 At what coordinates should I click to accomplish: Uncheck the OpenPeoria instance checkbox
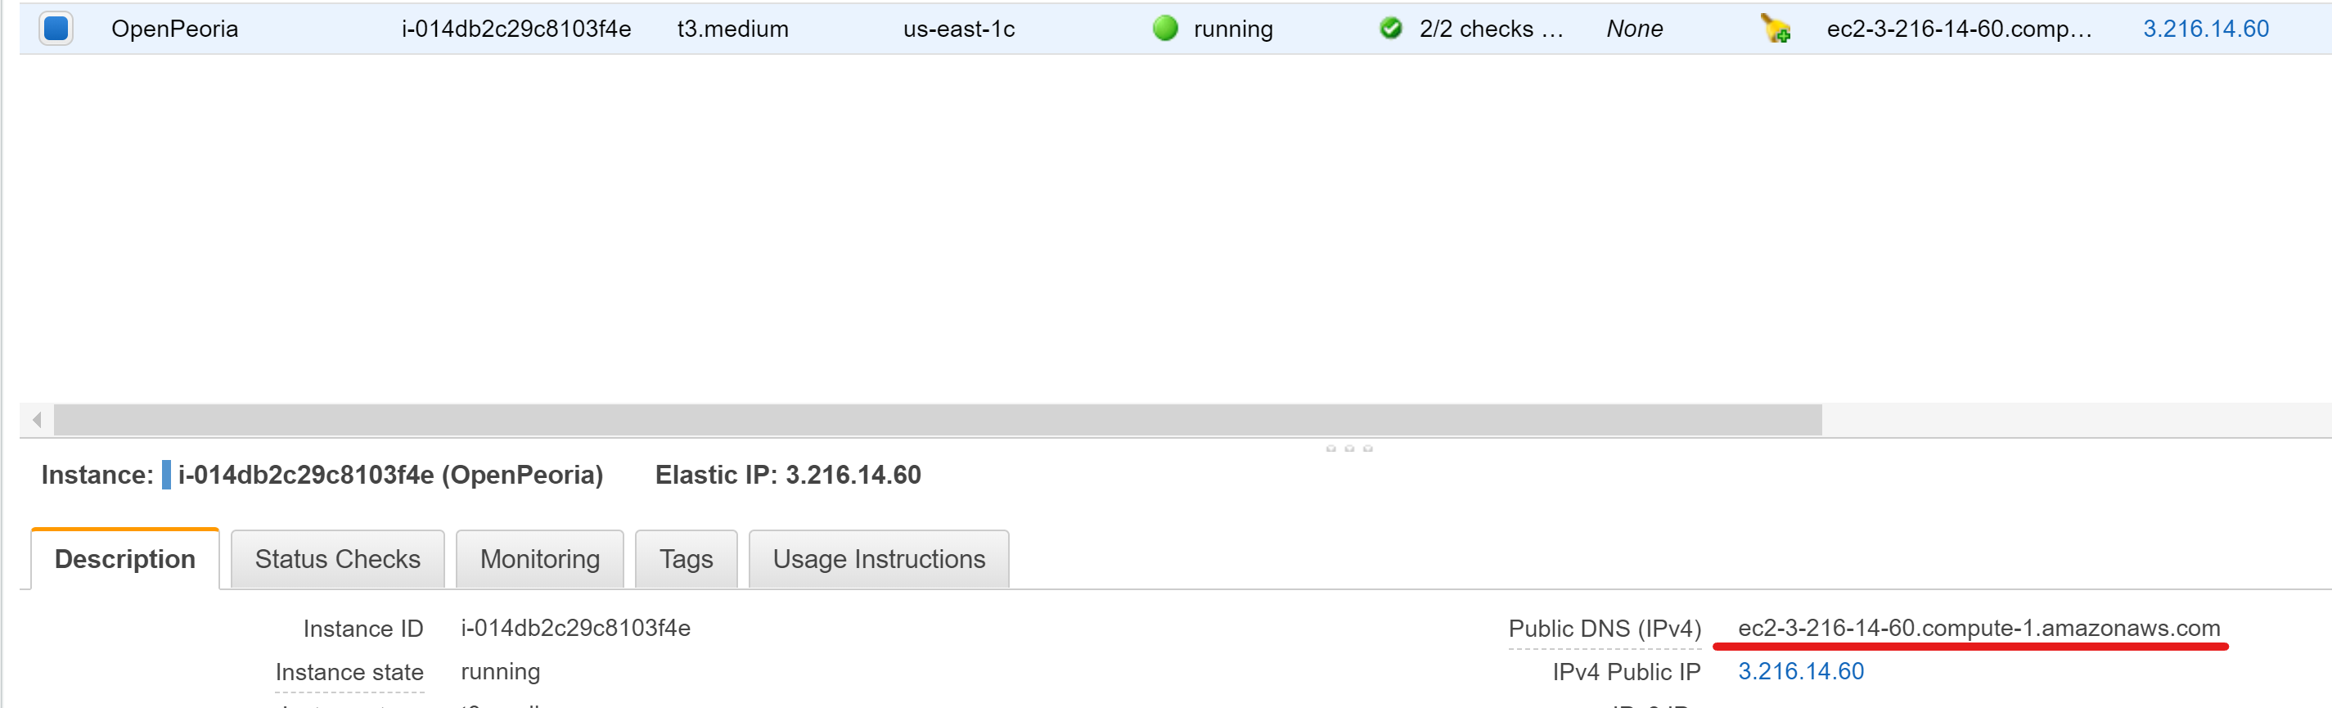click(56, 28)
